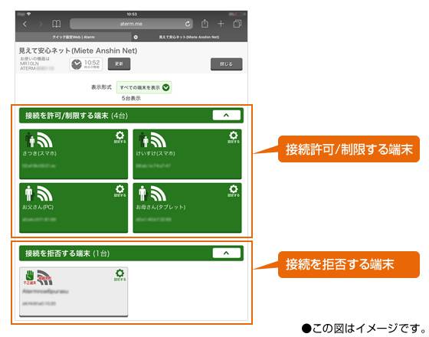The image size is (429, 337).
Task: Open Safari bookmarks book icon
Action: pyautogui.click(x=57, y=24)
